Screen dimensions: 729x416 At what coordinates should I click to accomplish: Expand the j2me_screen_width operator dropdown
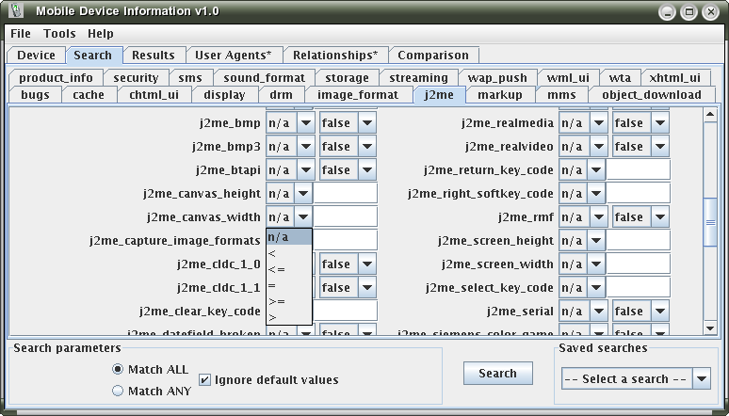[x=596, y=264]
